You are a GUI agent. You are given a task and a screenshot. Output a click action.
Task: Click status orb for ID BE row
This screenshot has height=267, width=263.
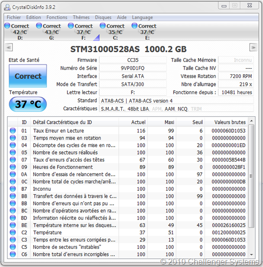[x=13, y=225]
